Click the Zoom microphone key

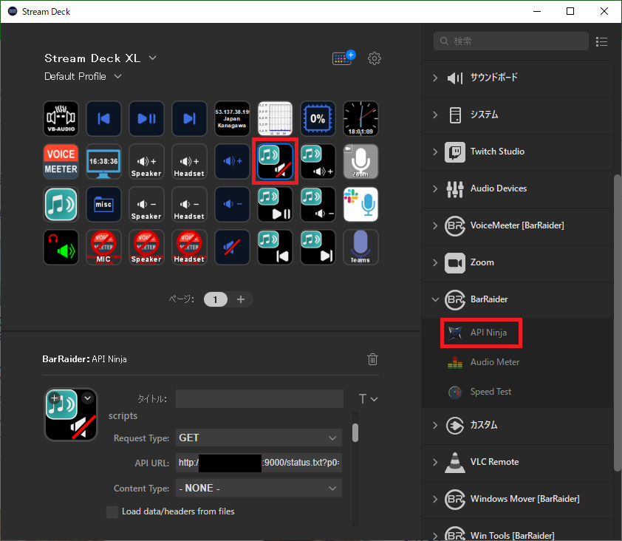click(360, 162)
